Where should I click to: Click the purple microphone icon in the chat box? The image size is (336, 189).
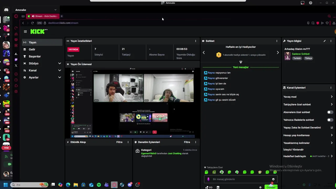[208, 179]
